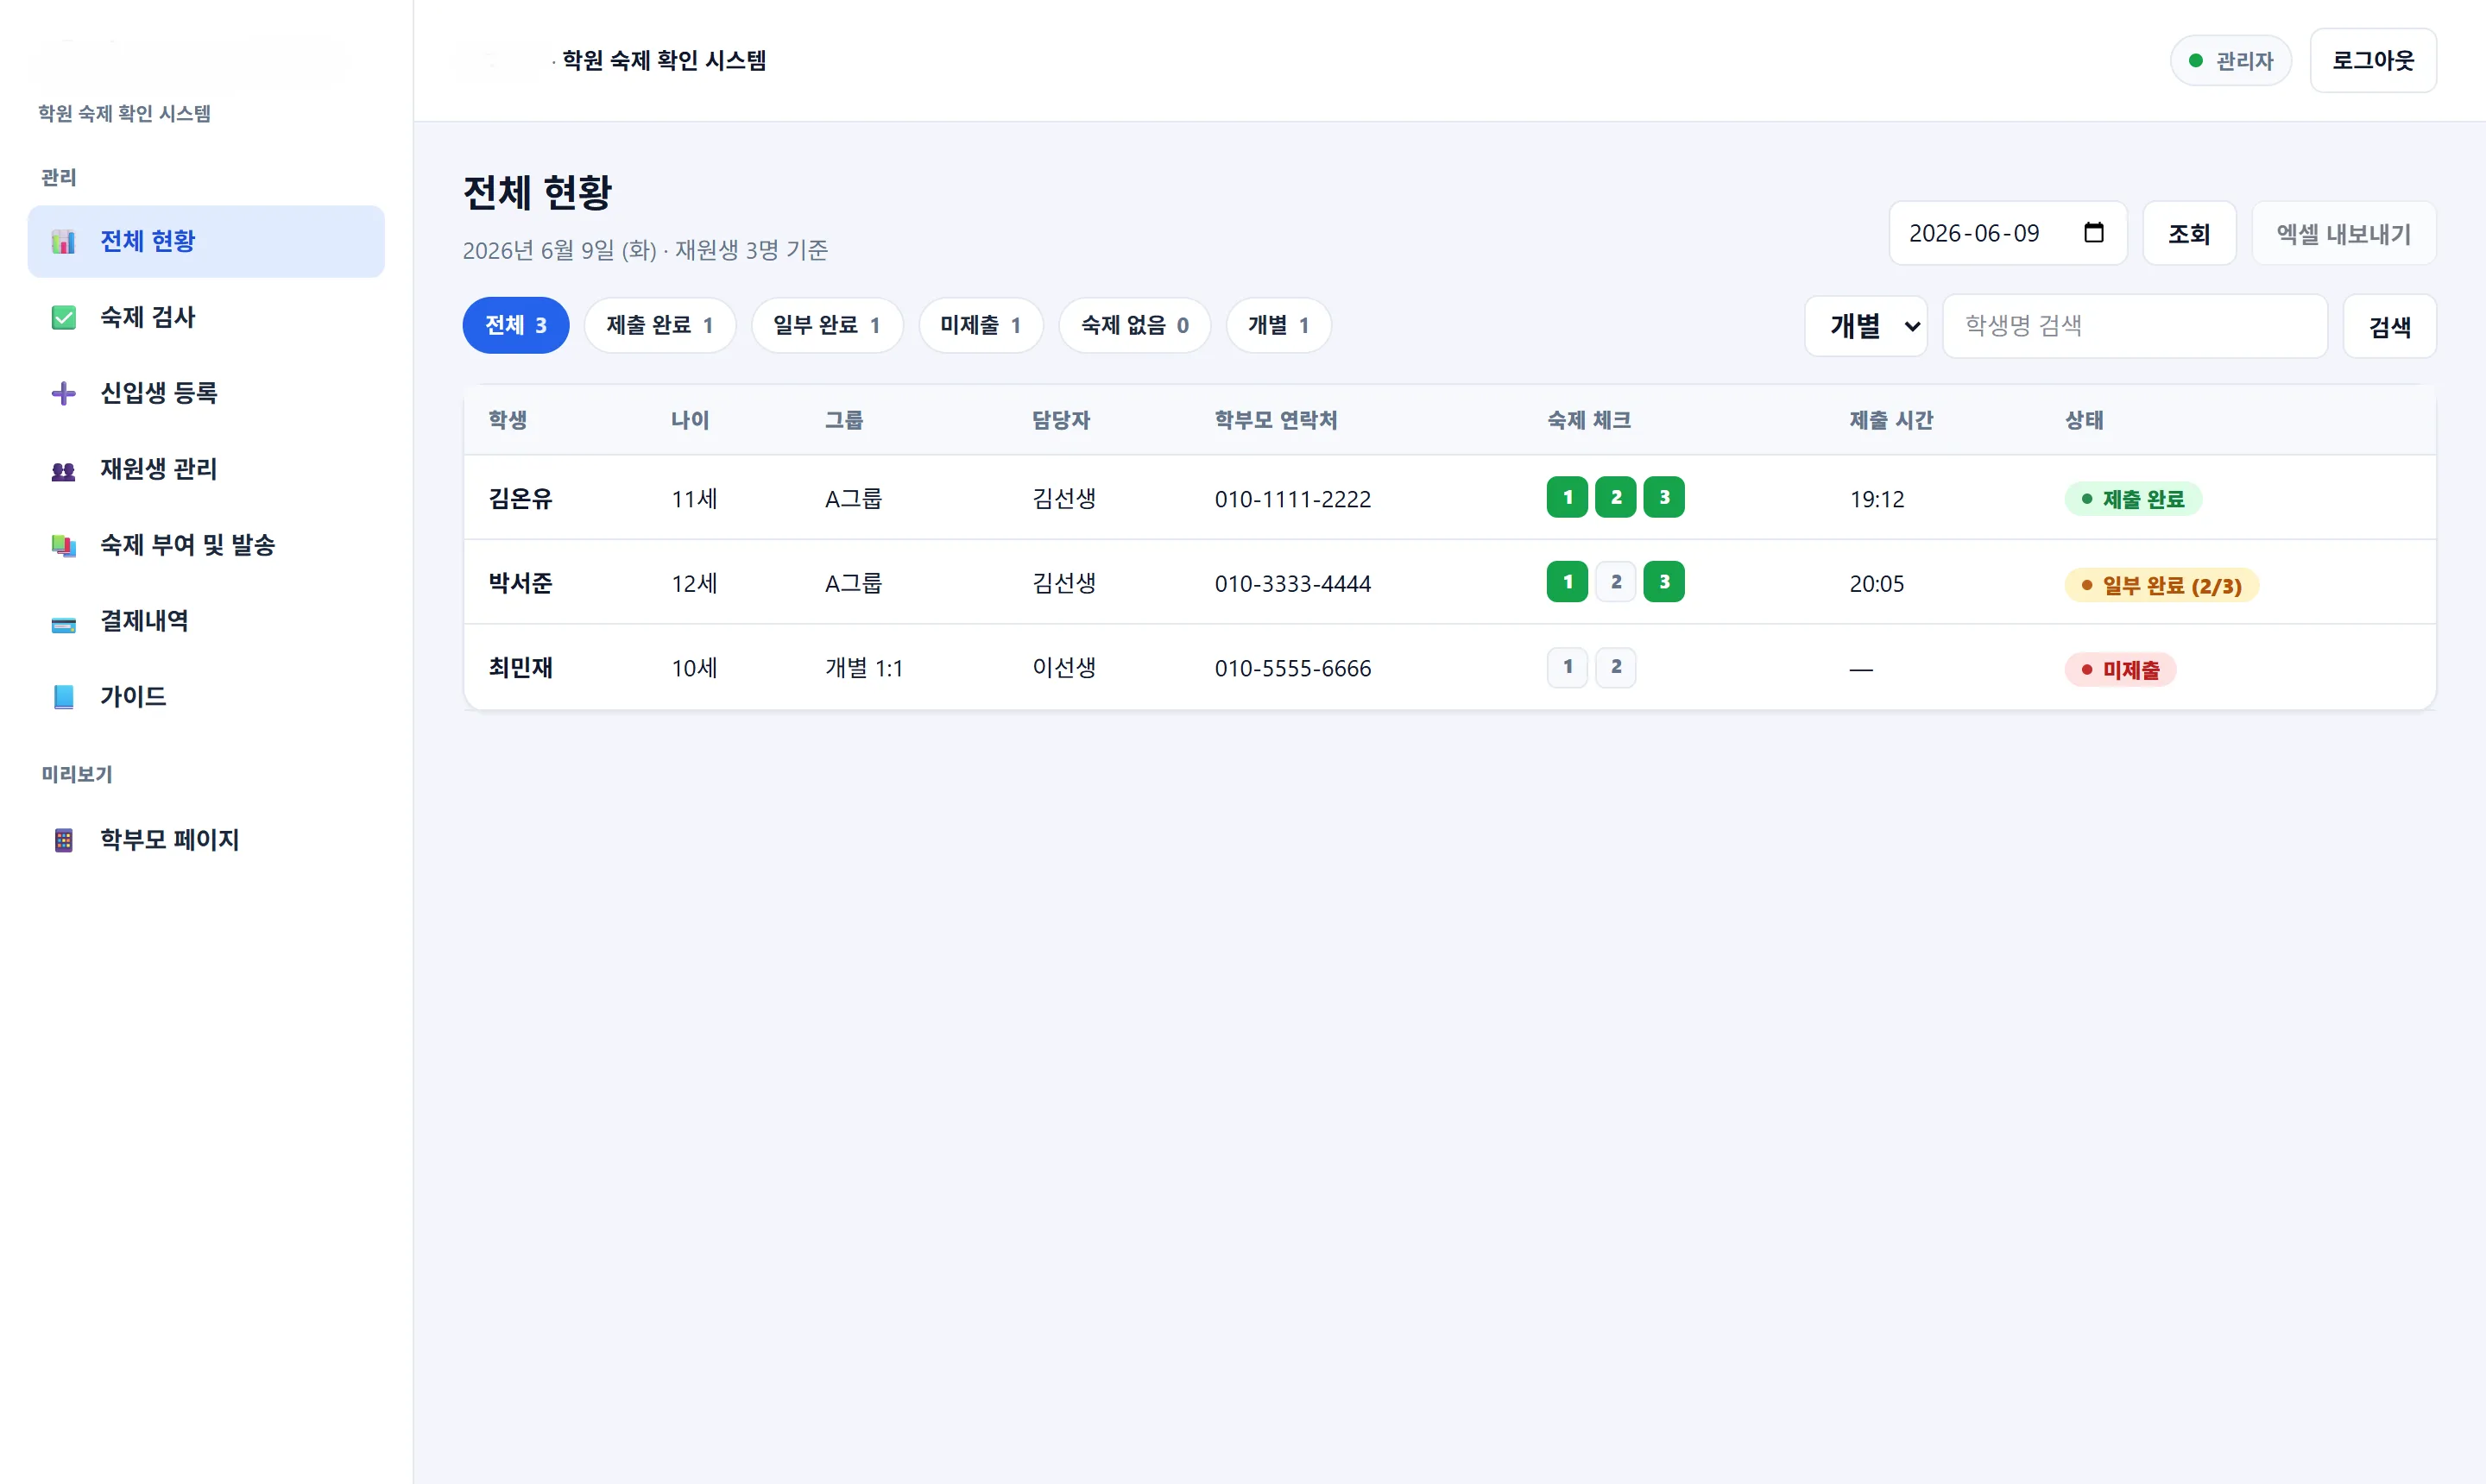
Task: Click the green checkmark icon for 숙제 검사
Action: (x=63, y=317)
